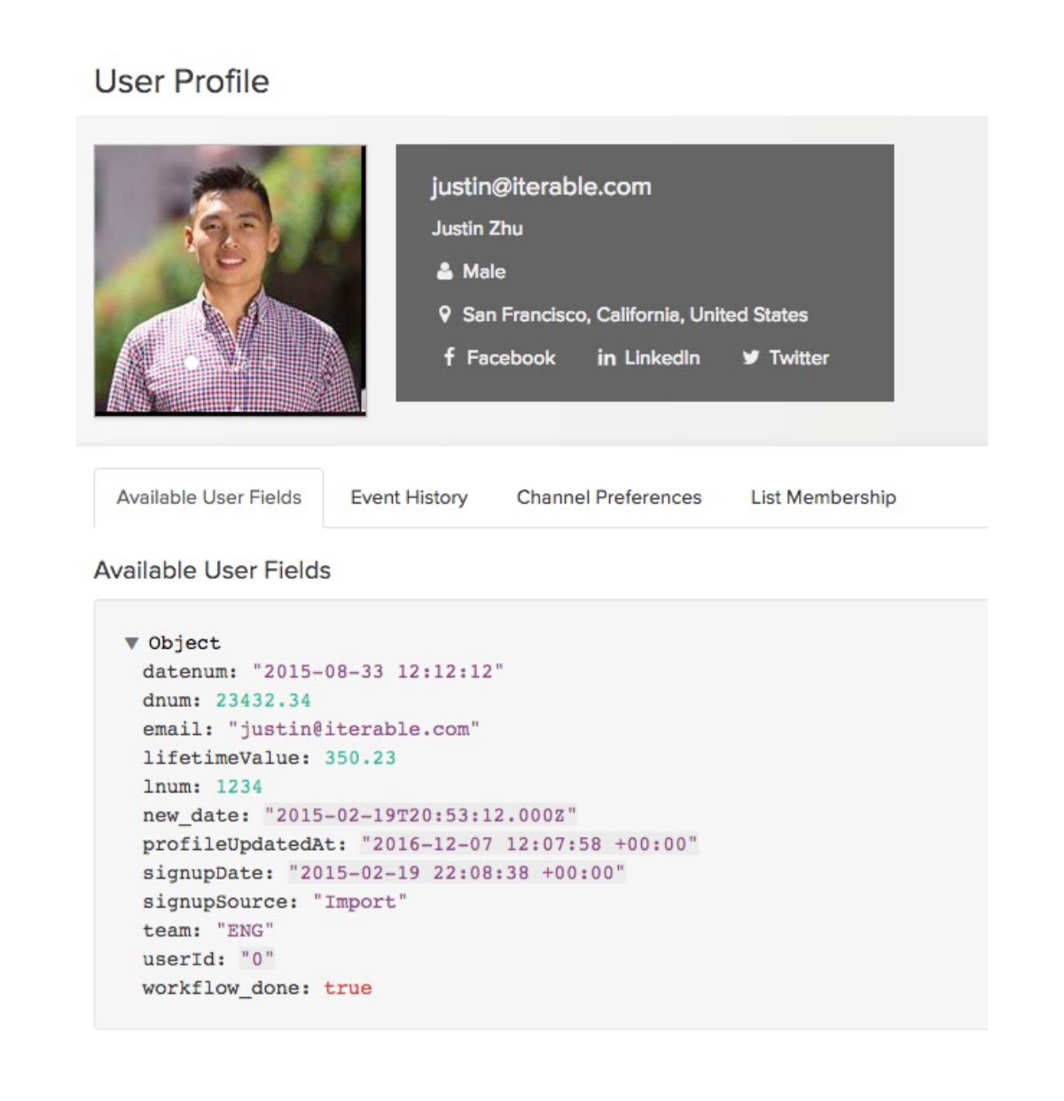Click the profileUpdatedAt date value
Screen dimensions: 1064x1101
click(x=529, y=844)
